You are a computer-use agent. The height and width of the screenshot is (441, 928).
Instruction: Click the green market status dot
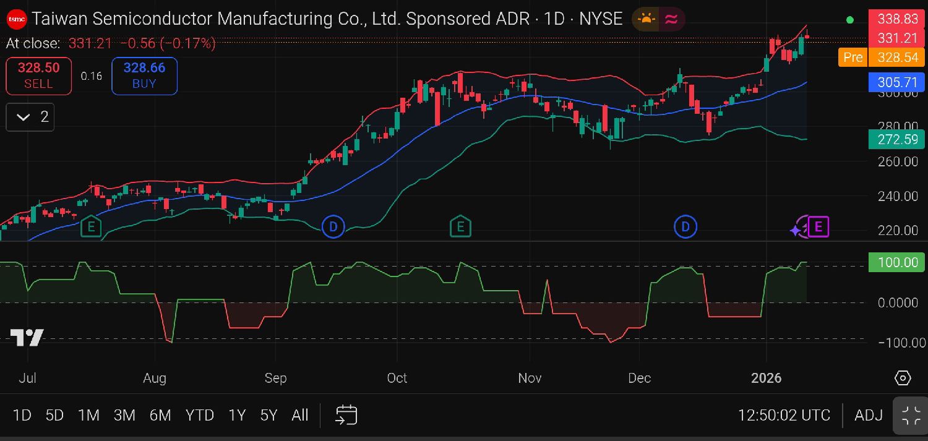pyautogui.click(x=850, y=20)
